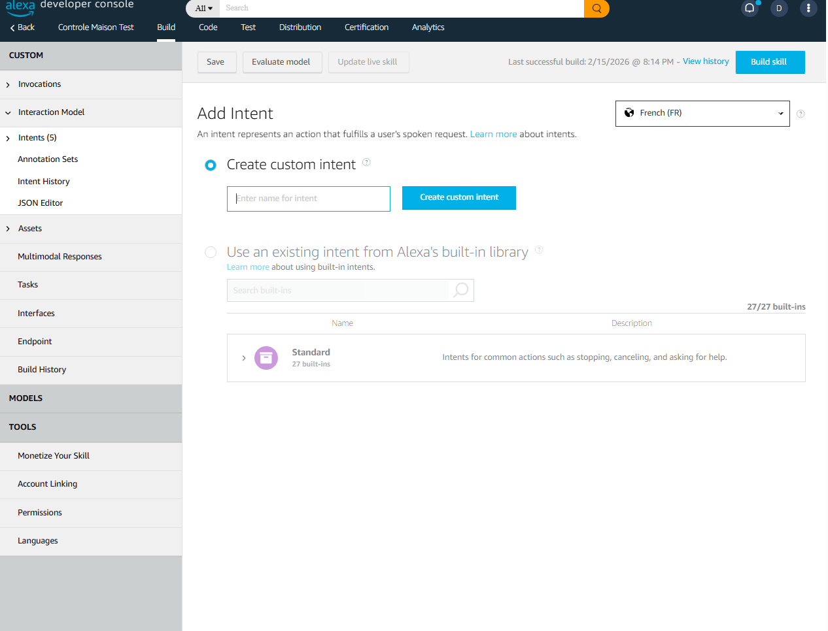
Task: Click the help icon beside language selector
Action: coord(801,114)
